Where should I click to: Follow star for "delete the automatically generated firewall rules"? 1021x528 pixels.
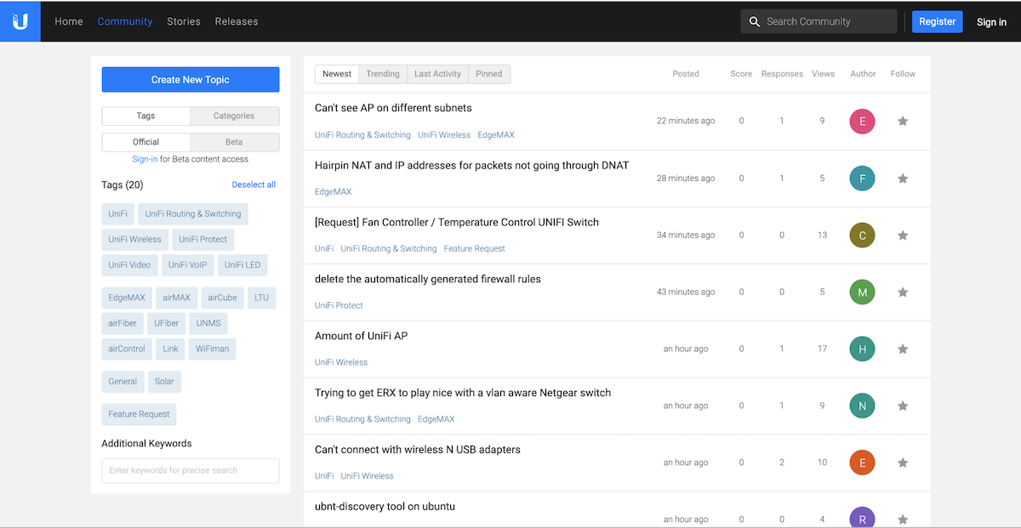(903, 292)
